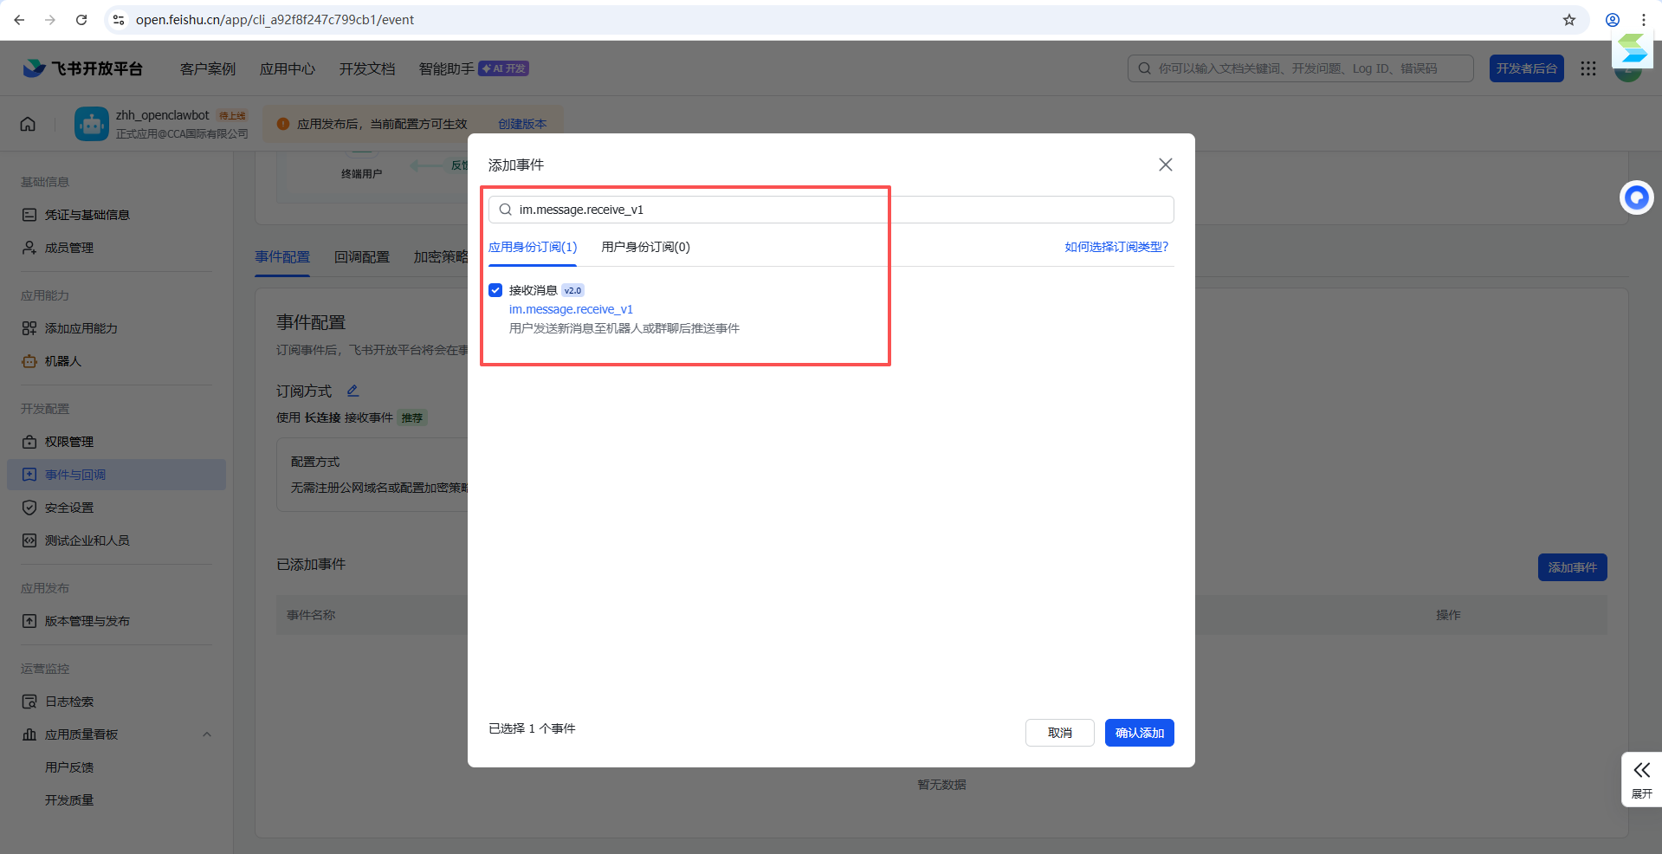The width and height of the screenshot is (1662, 854).
Task: Open 机器人 in sidebar
Action: point(63,361)
